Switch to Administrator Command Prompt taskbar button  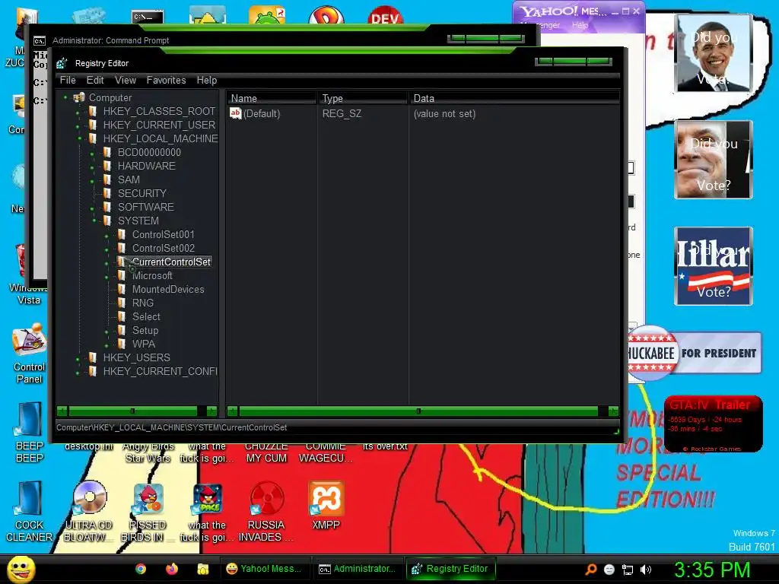tap(357, 569)
